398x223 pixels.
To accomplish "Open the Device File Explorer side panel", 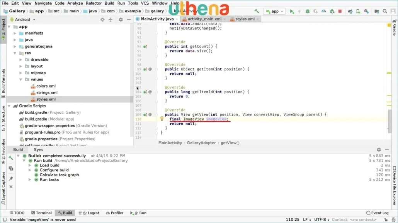I will [395, 186].
